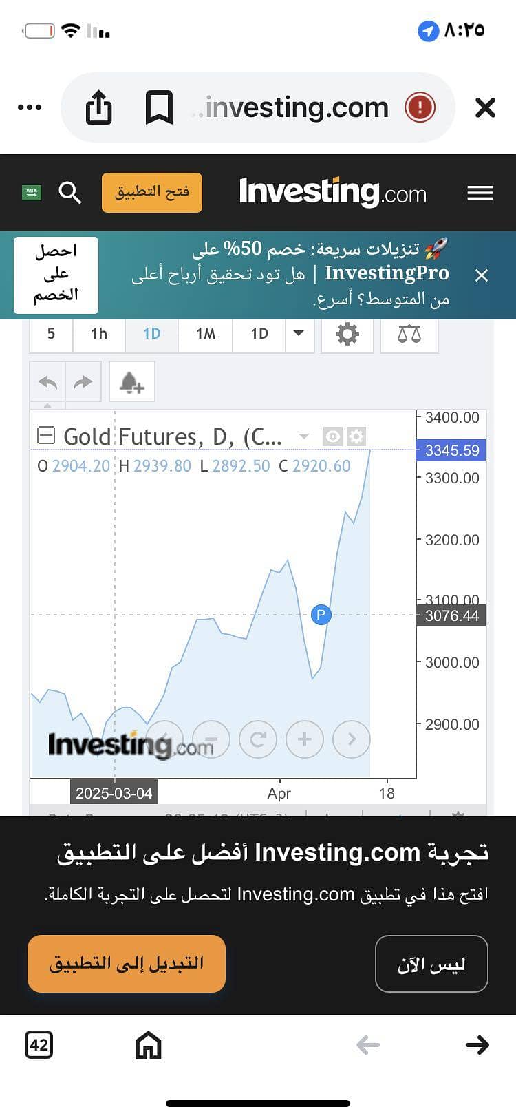
Task: Click the 'ليس الآن' not now button
Action: tap(431, 964)
